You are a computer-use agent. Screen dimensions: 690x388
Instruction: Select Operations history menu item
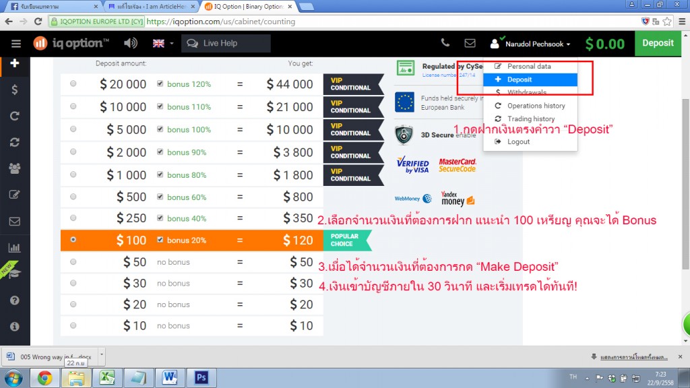click(530, 106)
